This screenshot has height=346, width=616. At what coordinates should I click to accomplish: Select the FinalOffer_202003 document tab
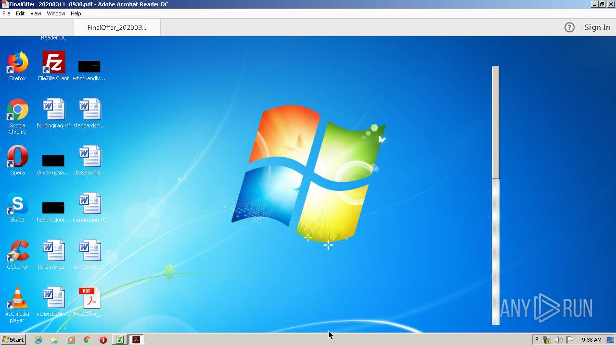click(117, 27)
